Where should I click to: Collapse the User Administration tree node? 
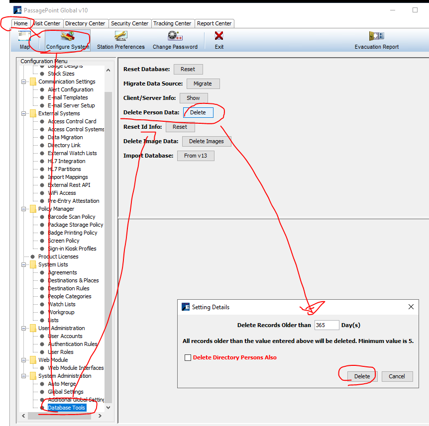24,328
